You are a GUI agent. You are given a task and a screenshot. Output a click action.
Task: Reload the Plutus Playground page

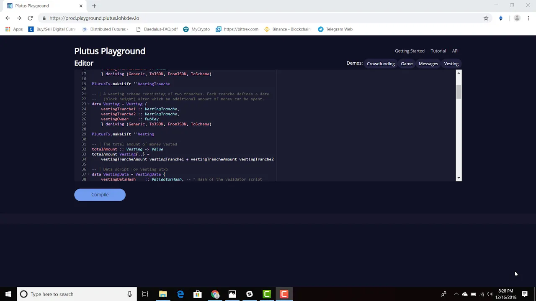click(30, 18)
